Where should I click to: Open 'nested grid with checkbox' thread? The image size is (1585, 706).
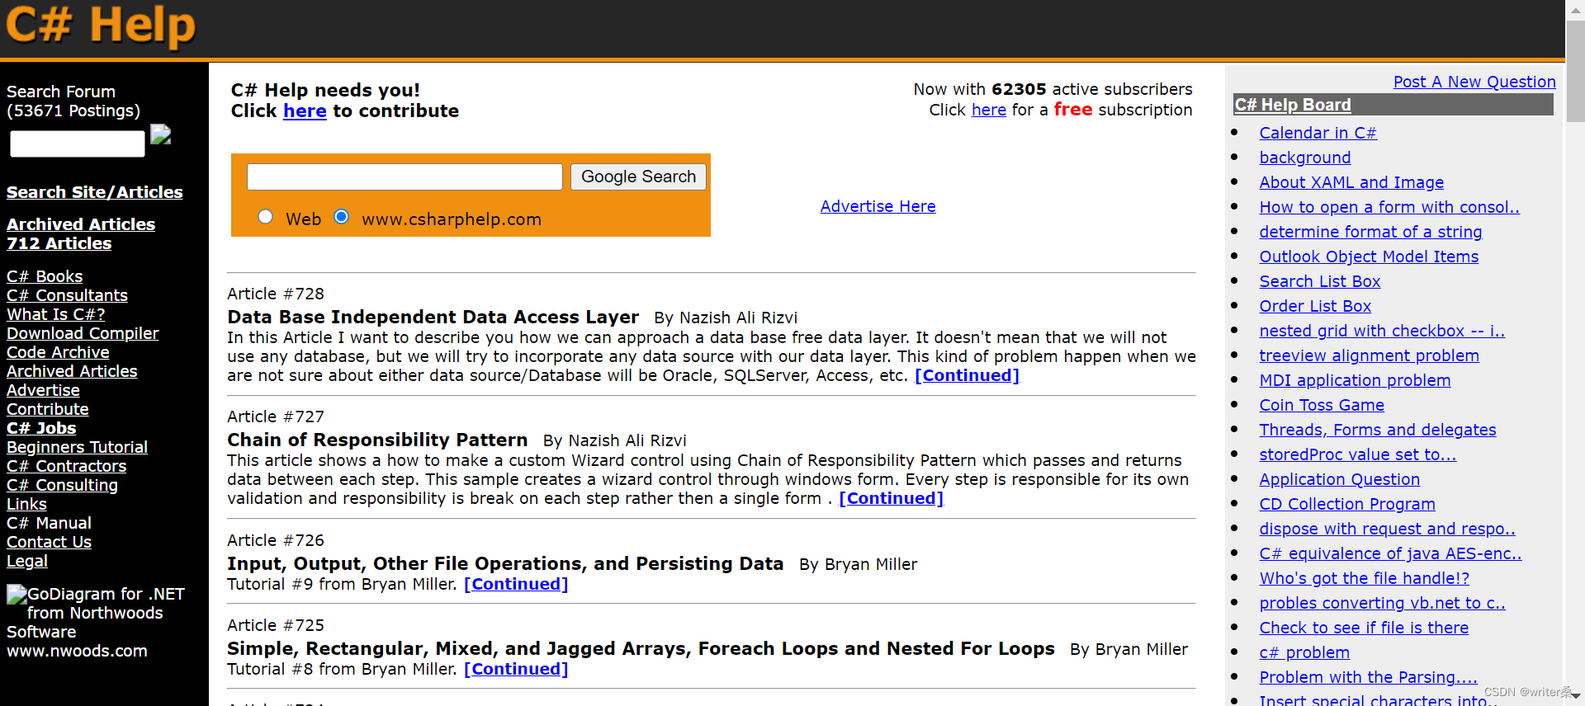(1382, 331)
